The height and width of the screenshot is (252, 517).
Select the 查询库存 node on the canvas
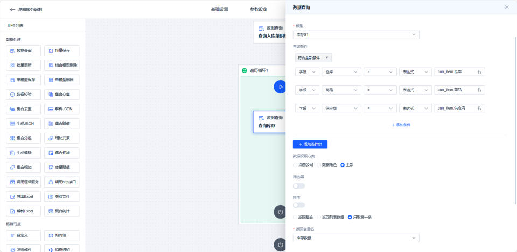[269, 122]
